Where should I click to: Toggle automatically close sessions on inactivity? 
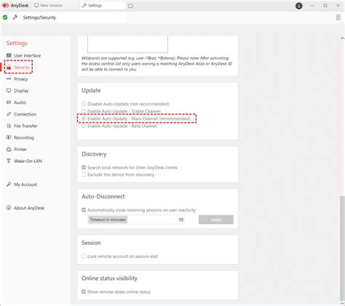pos(84,210)
